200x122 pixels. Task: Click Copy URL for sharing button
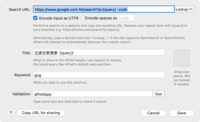click(41, 113)
